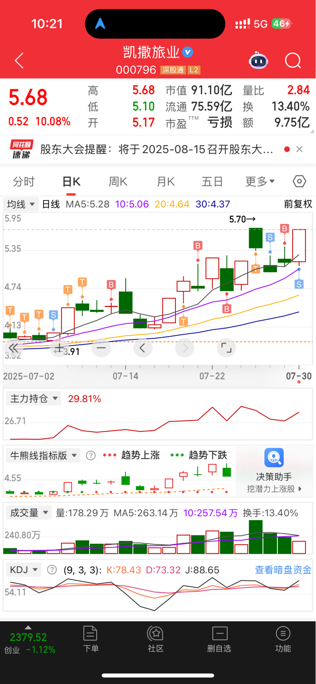The image size is (316, 684).
Task: Switch to 月K tab
Action: pos(166,181)
